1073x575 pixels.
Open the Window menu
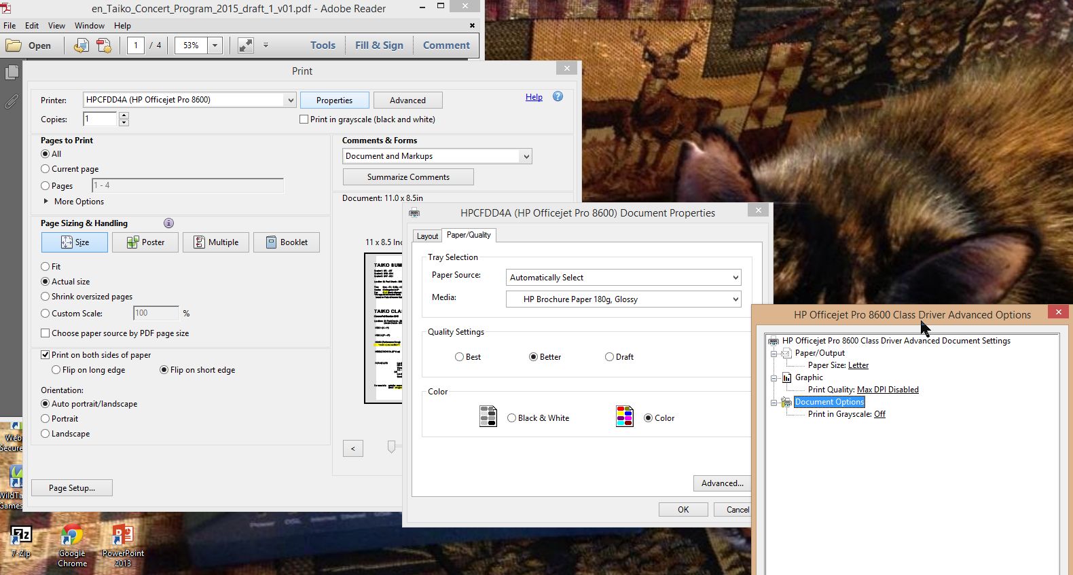(x=89, y=26)
